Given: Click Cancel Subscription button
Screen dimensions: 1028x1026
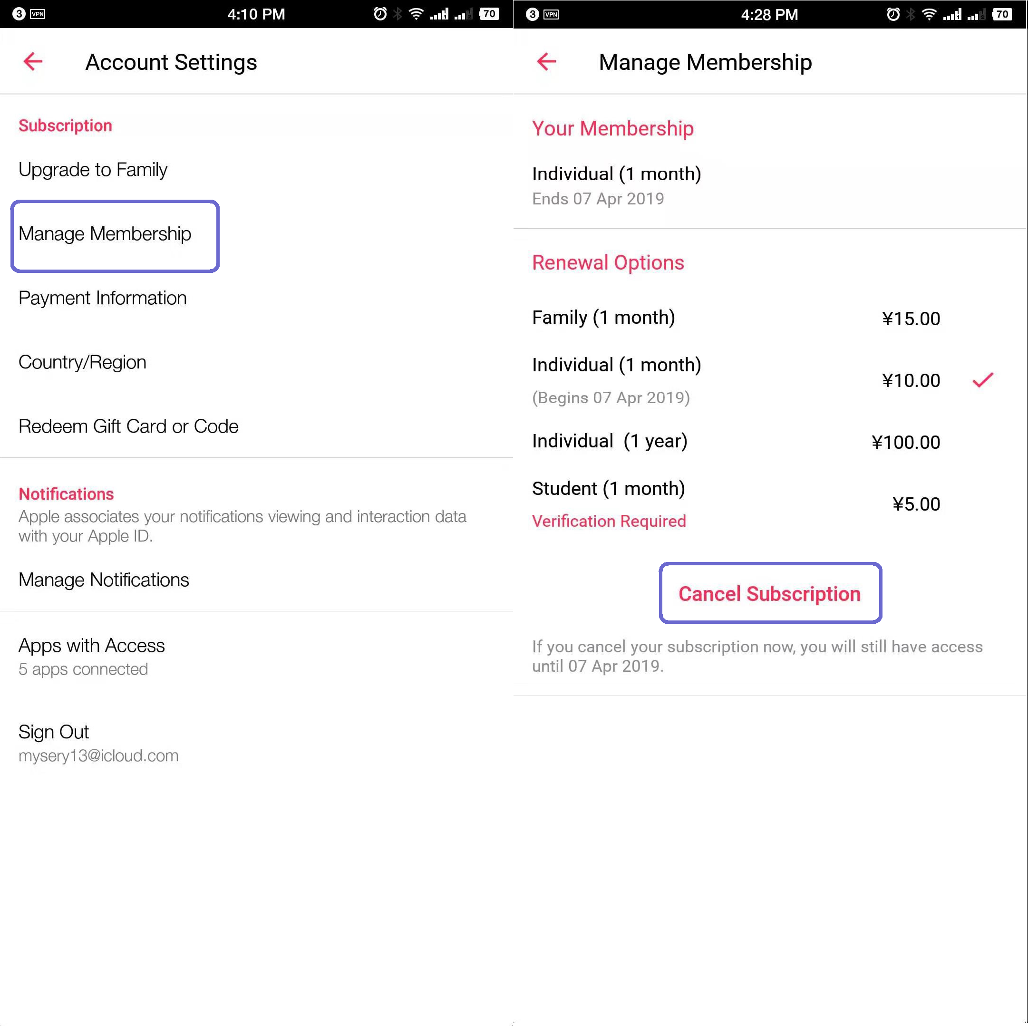Looking at the screenshot, I should point(770,593).
